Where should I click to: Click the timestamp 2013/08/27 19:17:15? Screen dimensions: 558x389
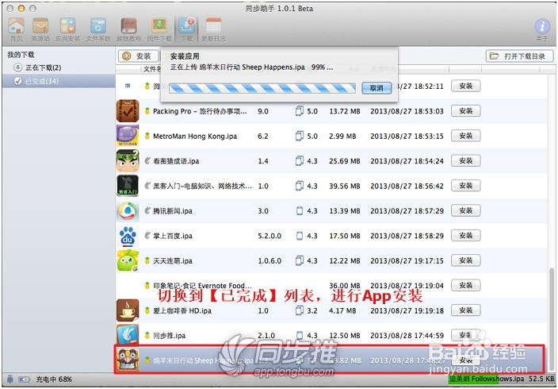[x=407, y=261]
